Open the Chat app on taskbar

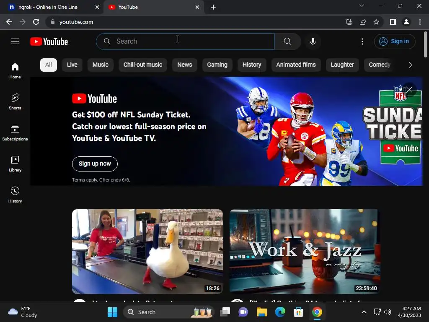(243, 312)
